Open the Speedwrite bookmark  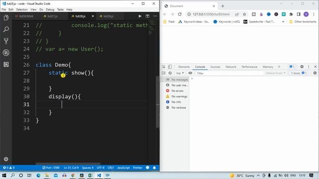click(259, 22)
